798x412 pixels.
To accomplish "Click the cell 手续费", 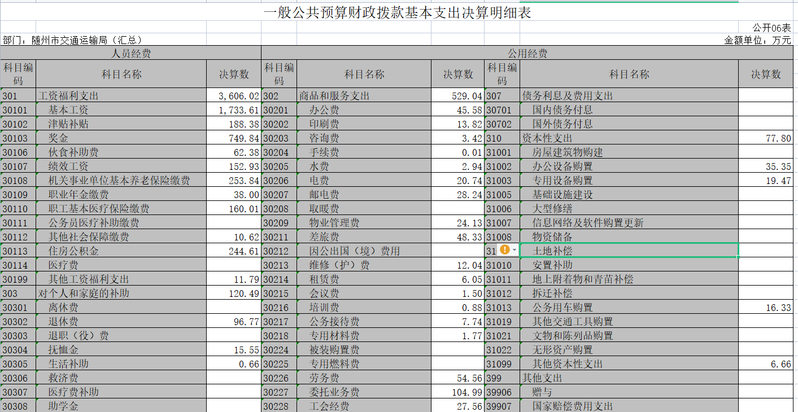I will [x=364, y=152].
